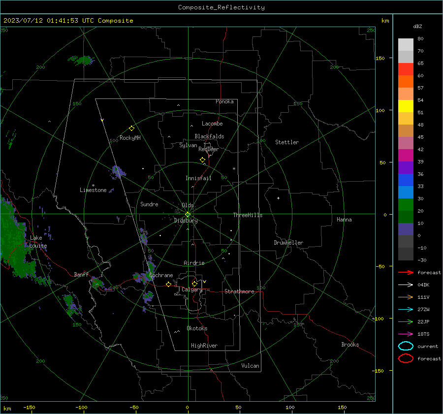Click the white cross marker west of Hanna

click(x=278, y=198)
